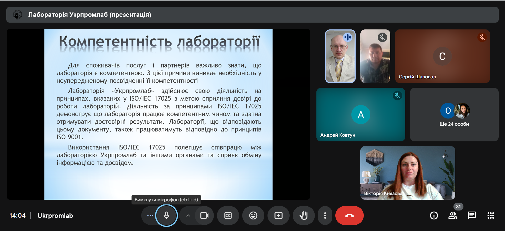Click the speaking indicator on presenter tile
The height and width of the screenshot is (231, 505).
click(x=348, y=37)
